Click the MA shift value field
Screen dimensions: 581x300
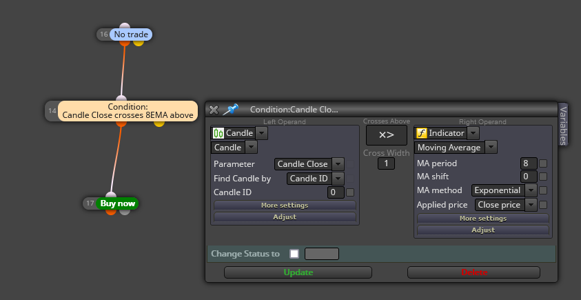(x=529, y=177)
